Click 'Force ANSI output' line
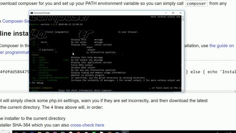This screenshot has height=133, width=236. coord(82,65)
